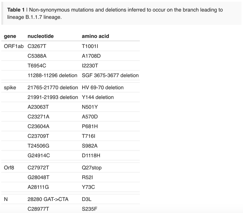Click the spike gene cell

(10, 87)
